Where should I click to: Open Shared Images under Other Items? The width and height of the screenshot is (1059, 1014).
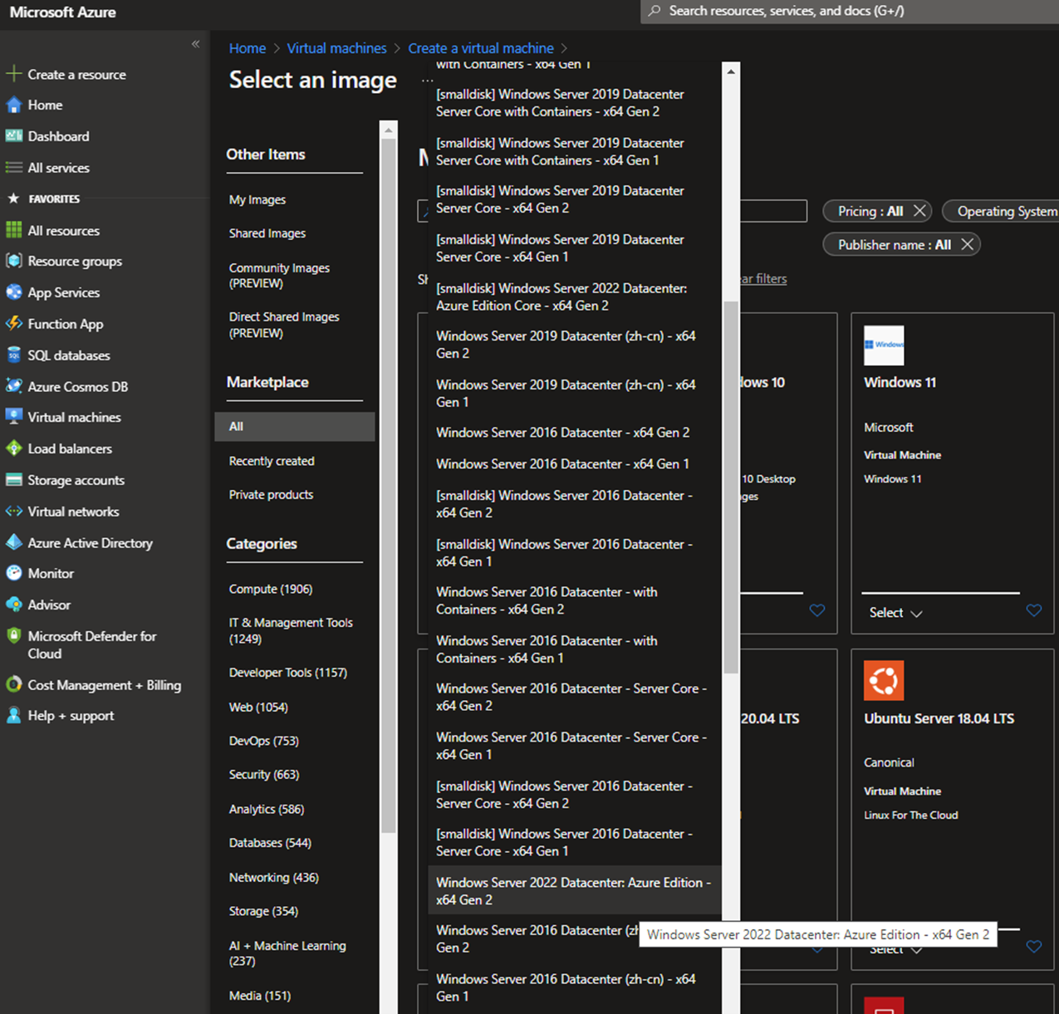click(x=267, y=233)
